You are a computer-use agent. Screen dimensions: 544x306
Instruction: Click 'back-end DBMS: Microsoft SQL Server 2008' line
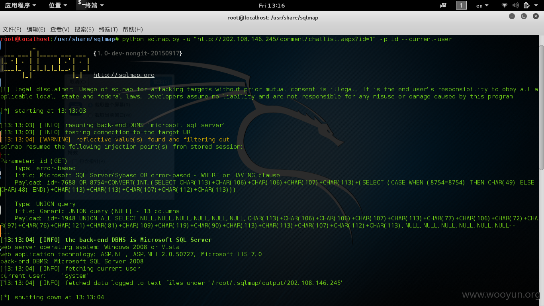click(72, 261)
